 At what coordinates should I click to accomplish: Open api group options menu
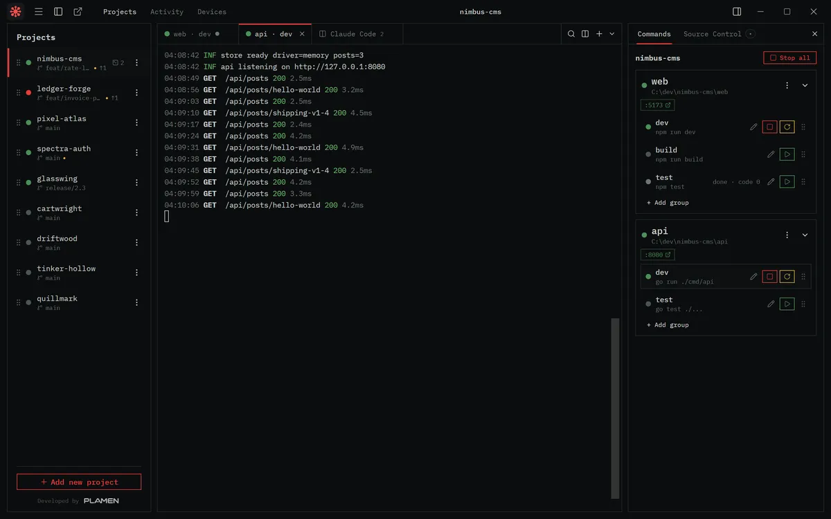point(787,235)
